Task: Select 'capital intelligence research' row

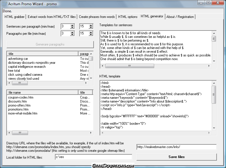Action: 47,67
